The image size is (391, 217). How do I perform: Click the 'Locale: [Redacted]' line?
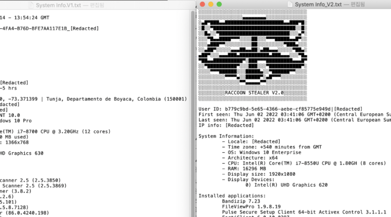251,141
